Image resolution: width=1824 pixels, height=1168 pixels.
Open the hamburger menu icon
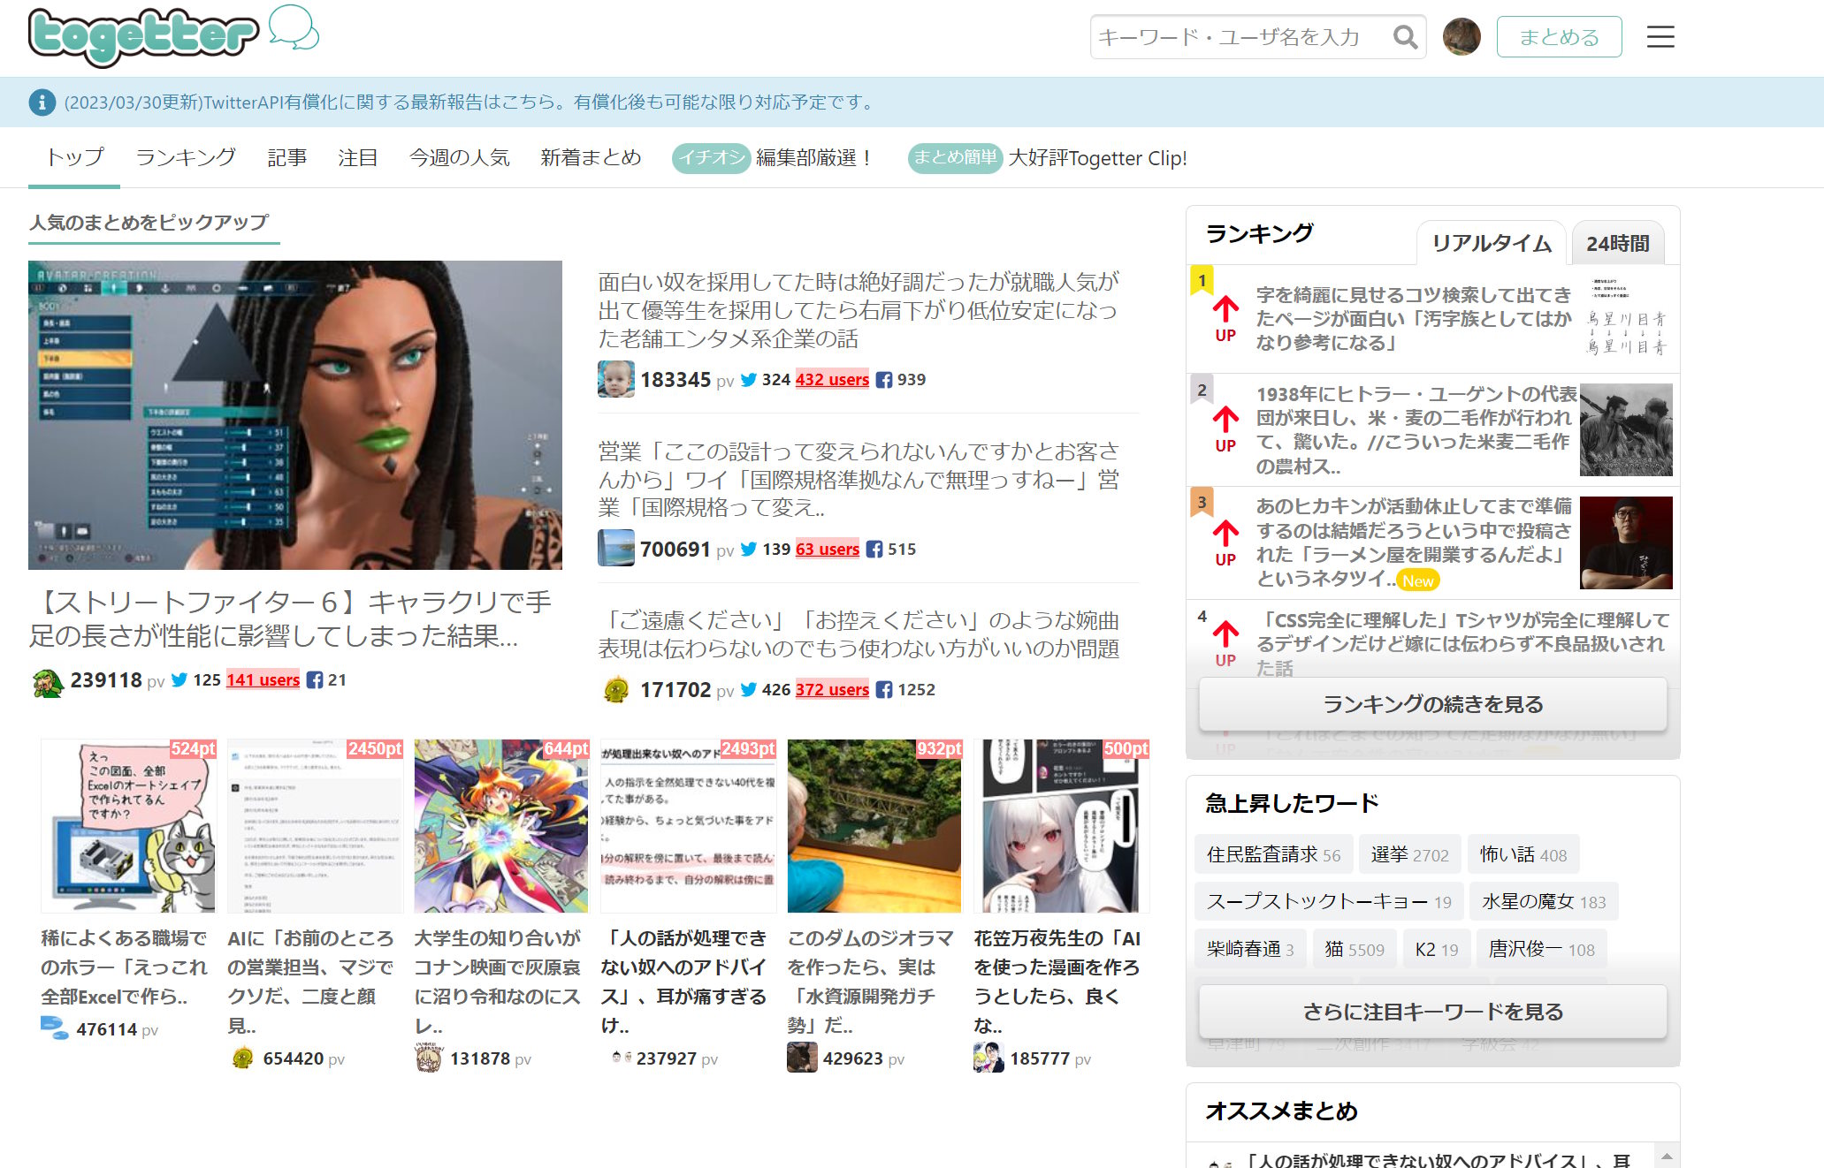click(1660, 37)
